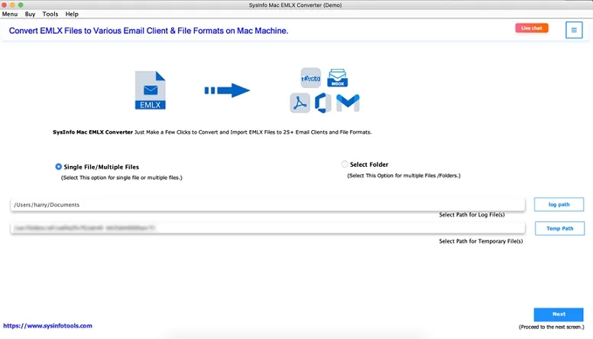This screenshot has width=593, height=339.
Task: Click the Live chat button
Action: pyautogui.click(x=531, y=28)
